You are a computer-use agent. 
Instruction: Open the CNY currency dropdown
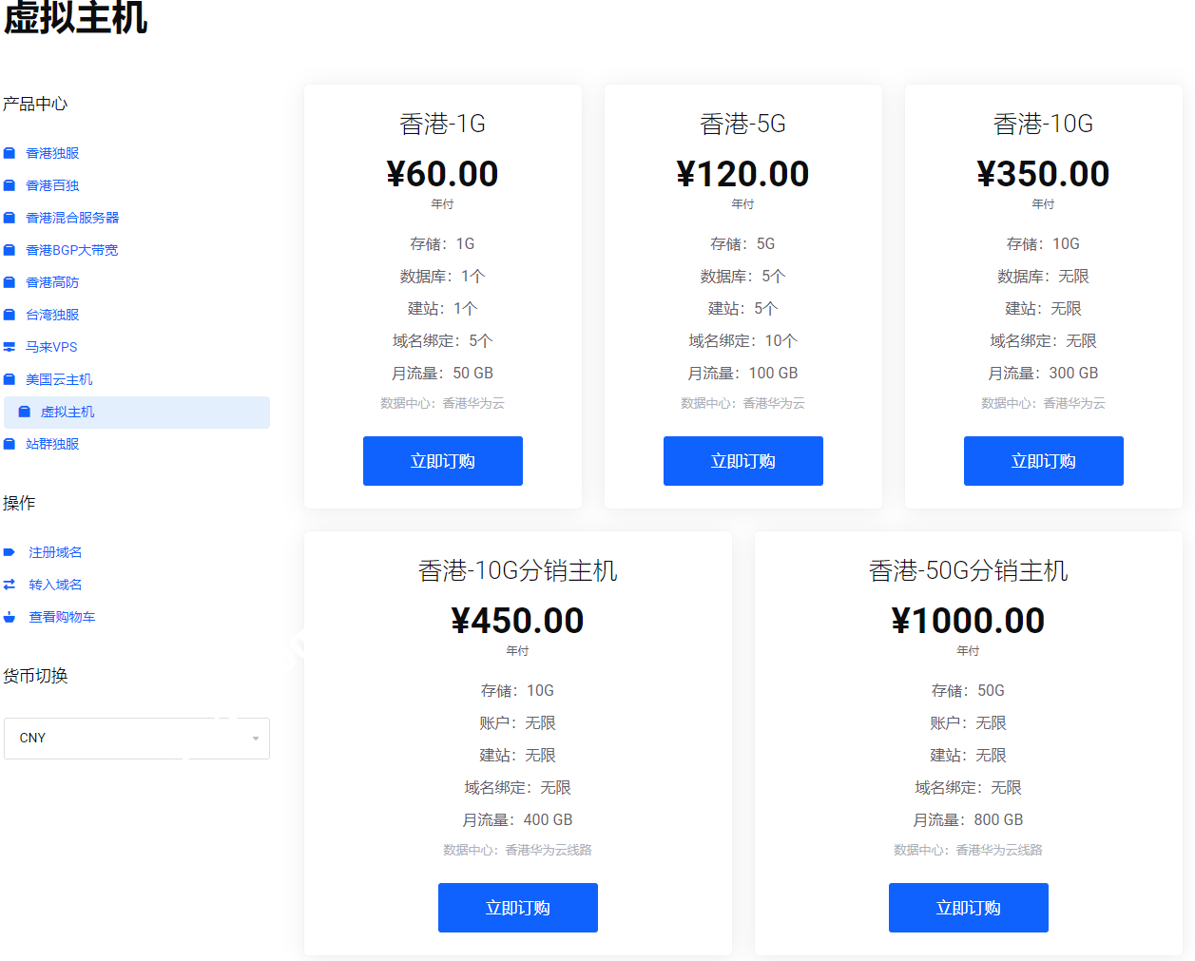pyautogui.click(x=136, y=738)
